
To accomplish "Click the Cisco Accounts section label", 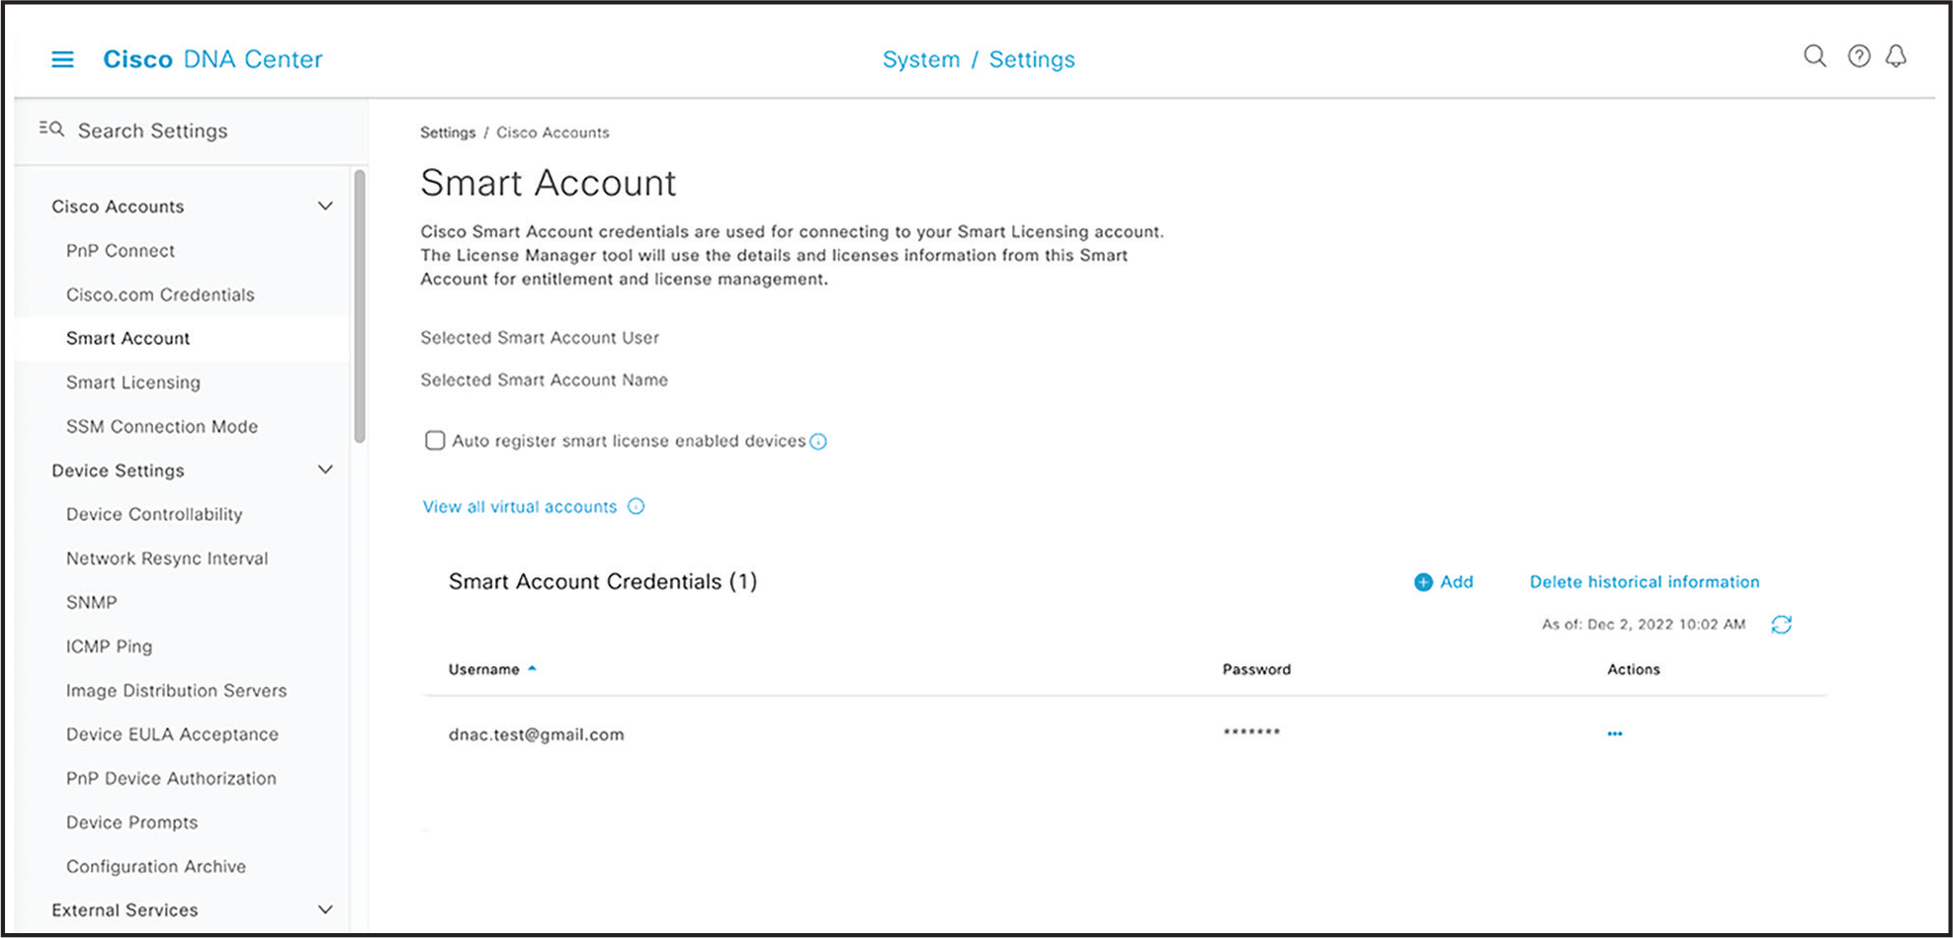I will pyautogui.click(x=118, y=207).
